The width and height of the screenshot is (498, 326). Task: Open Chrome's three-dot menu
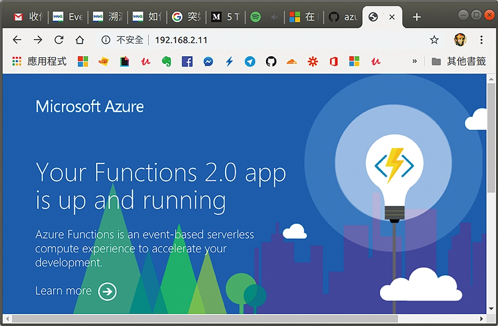pos(482,40)
